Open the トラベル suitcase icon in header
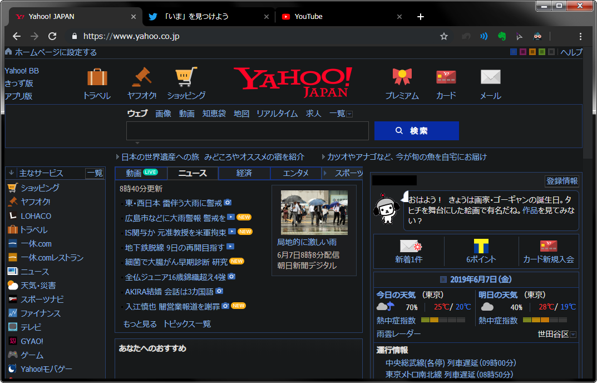 click(x=97, y=77)
